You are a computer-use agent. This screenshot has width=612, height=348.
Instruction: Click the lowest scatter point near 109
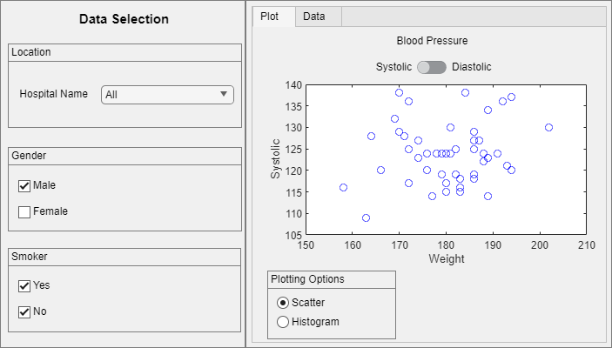pos(366,218)
